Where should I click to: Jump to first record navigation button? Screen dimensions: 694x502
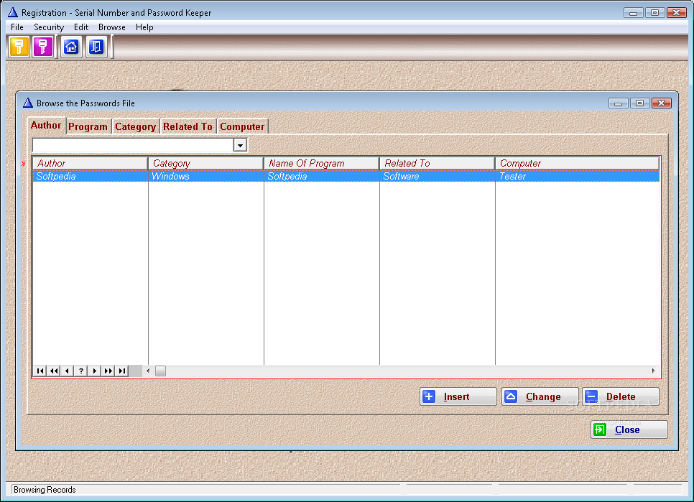[x=40, y=371]
